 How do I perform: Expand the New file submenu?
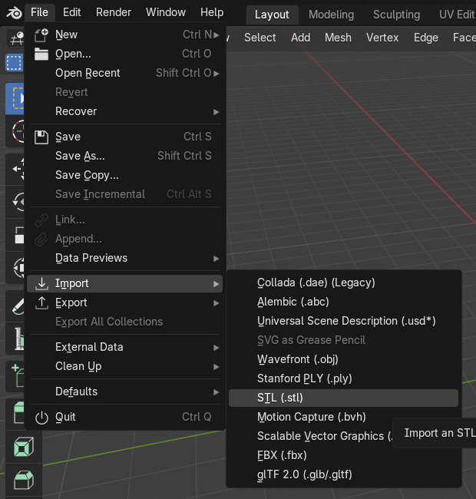coord(217,35)
